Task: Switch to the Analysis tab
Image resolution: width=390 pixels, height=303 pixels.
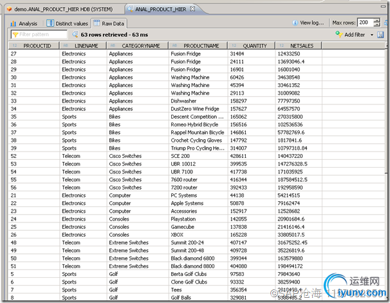Action: pos(24,23)
